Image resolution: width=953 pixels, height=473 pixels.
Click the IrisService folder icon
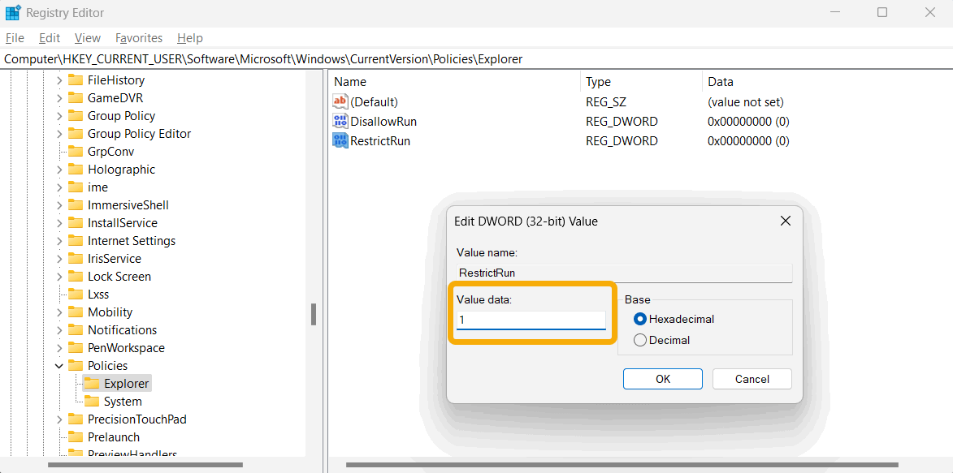[76, 259]
